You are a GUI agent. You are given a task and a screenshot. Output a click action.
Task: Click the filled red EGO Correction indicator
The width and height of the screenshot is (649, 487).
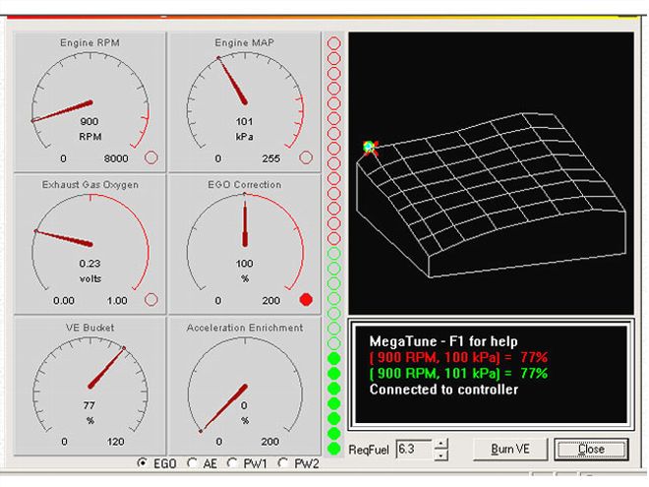tap(306, 299)
